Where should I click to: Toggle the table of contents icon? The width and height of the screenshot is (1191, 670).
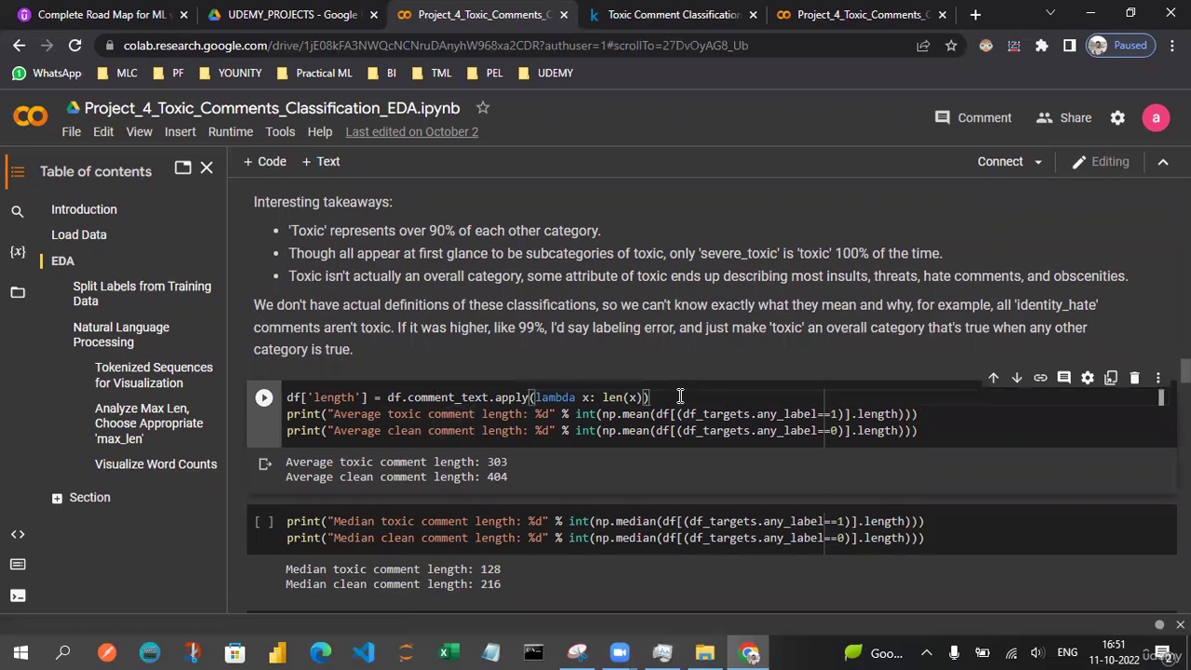pyautogui.click(x=17, y=171)
